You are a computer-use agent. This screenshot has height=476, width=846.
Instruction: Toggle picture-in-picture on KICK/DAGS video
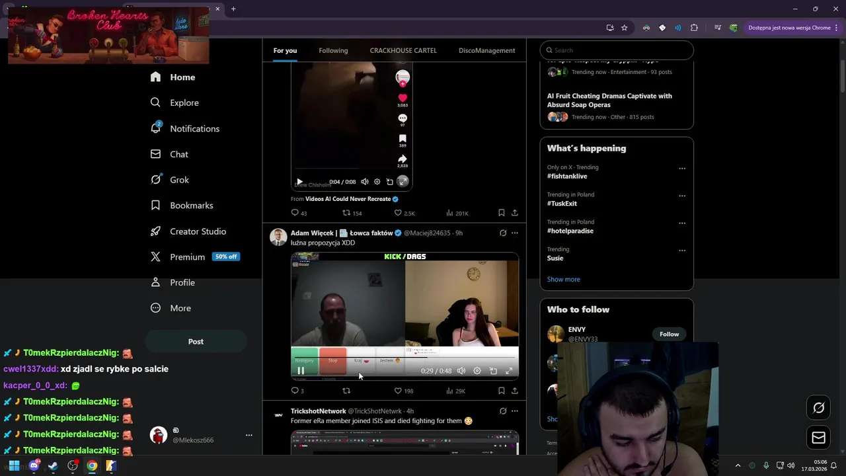click(x=493, y=371)
